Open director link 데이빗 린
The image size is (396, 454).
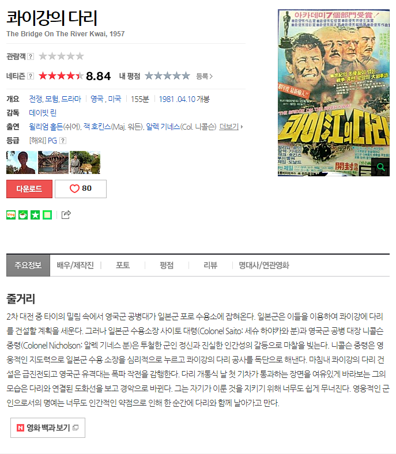point(43,113)
